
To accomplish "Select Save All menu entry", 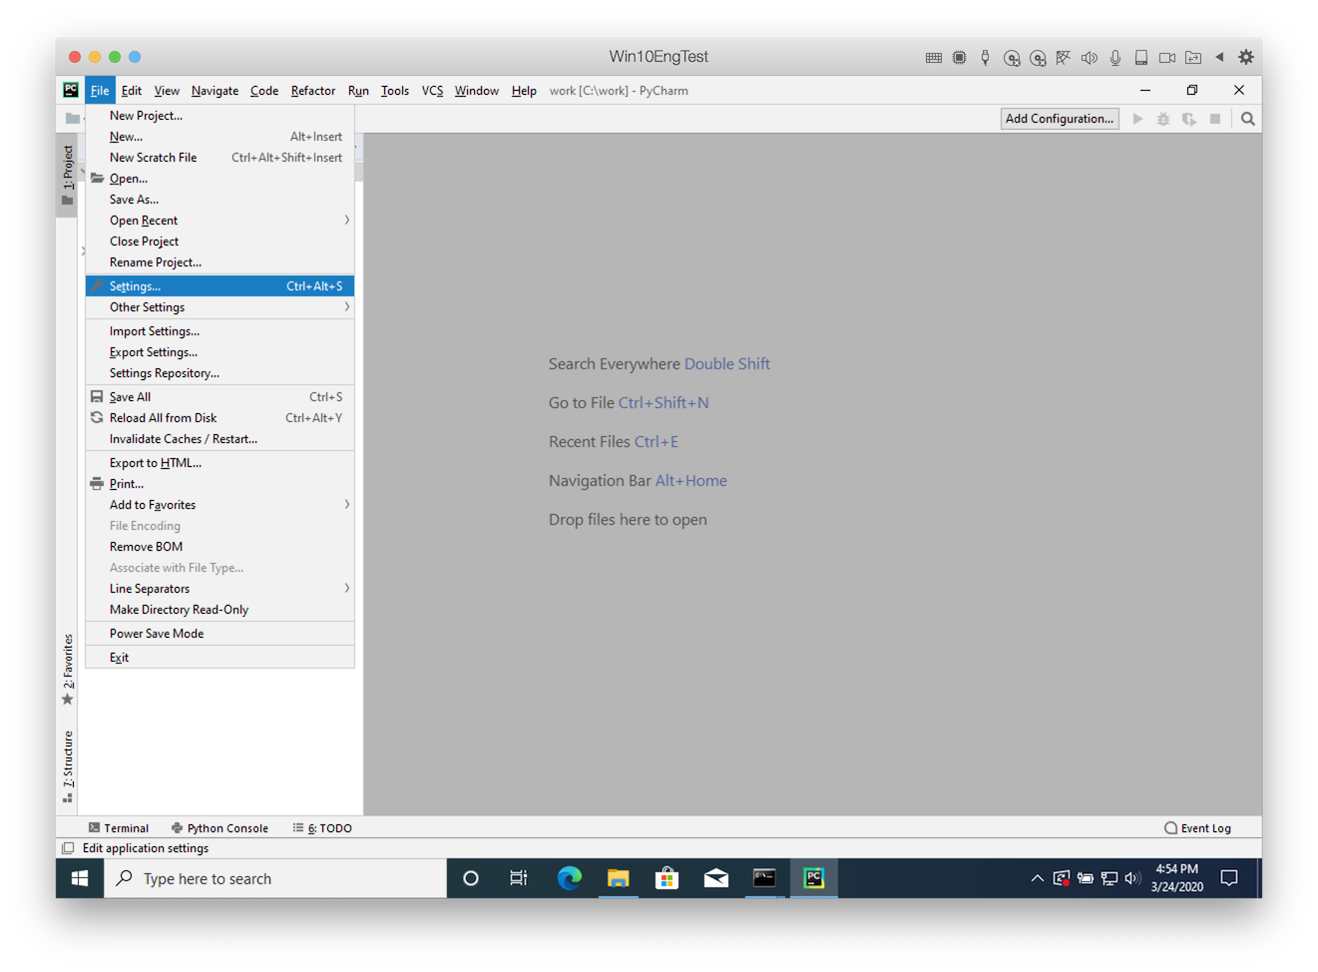I will tap(220, 397).
